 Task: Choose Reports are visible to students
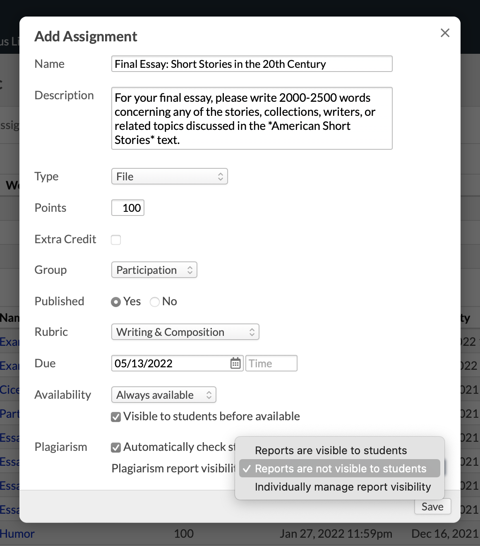pos(340,450)
